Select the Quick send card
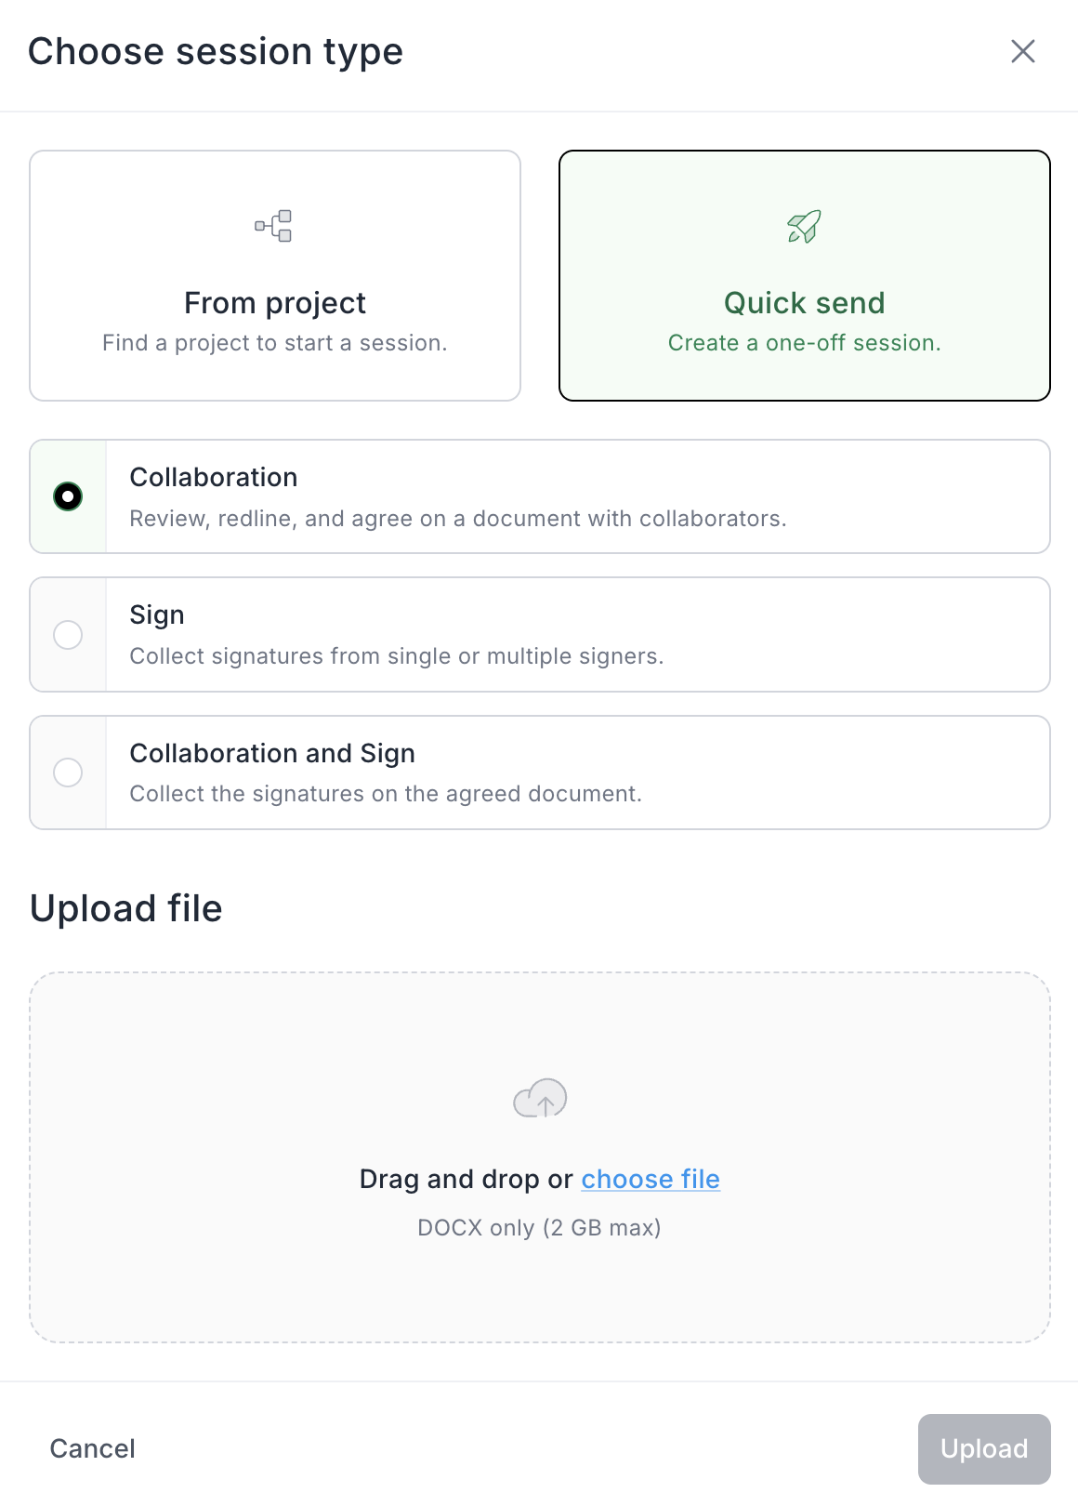1078x1506 pixels. 805,275
